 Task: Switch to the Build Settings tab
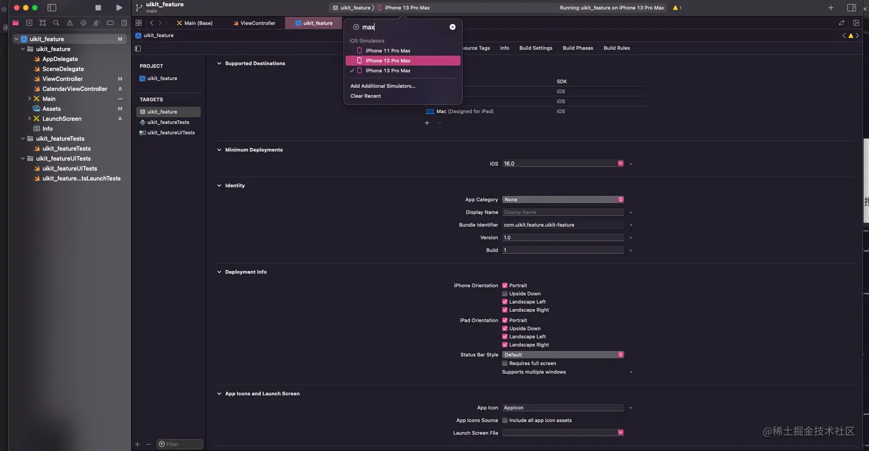536,48
